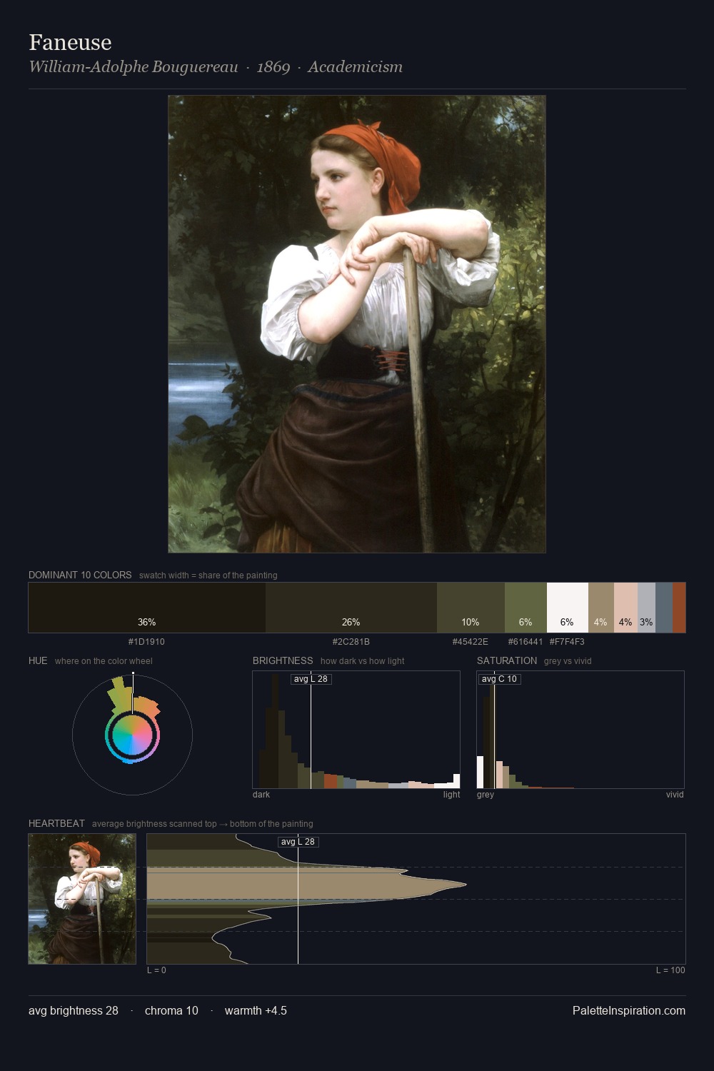Click the #616441 hex label
The image size is (714, 1071).
coord(526,642)
